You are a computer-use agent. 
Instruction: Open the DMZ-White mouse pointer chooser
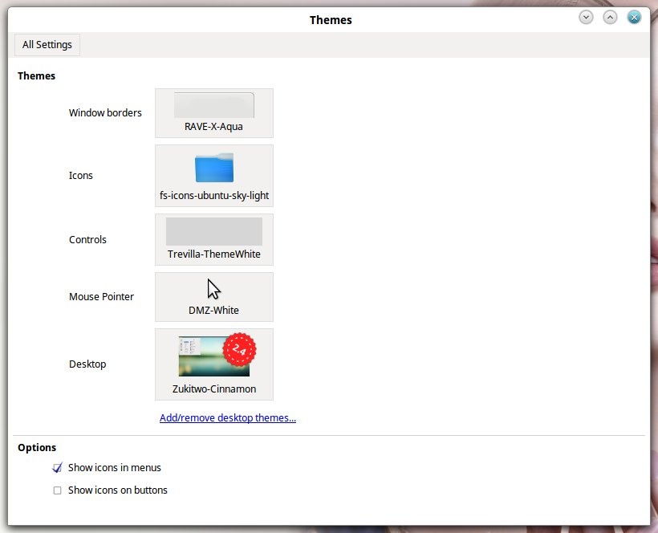point(214,297)
